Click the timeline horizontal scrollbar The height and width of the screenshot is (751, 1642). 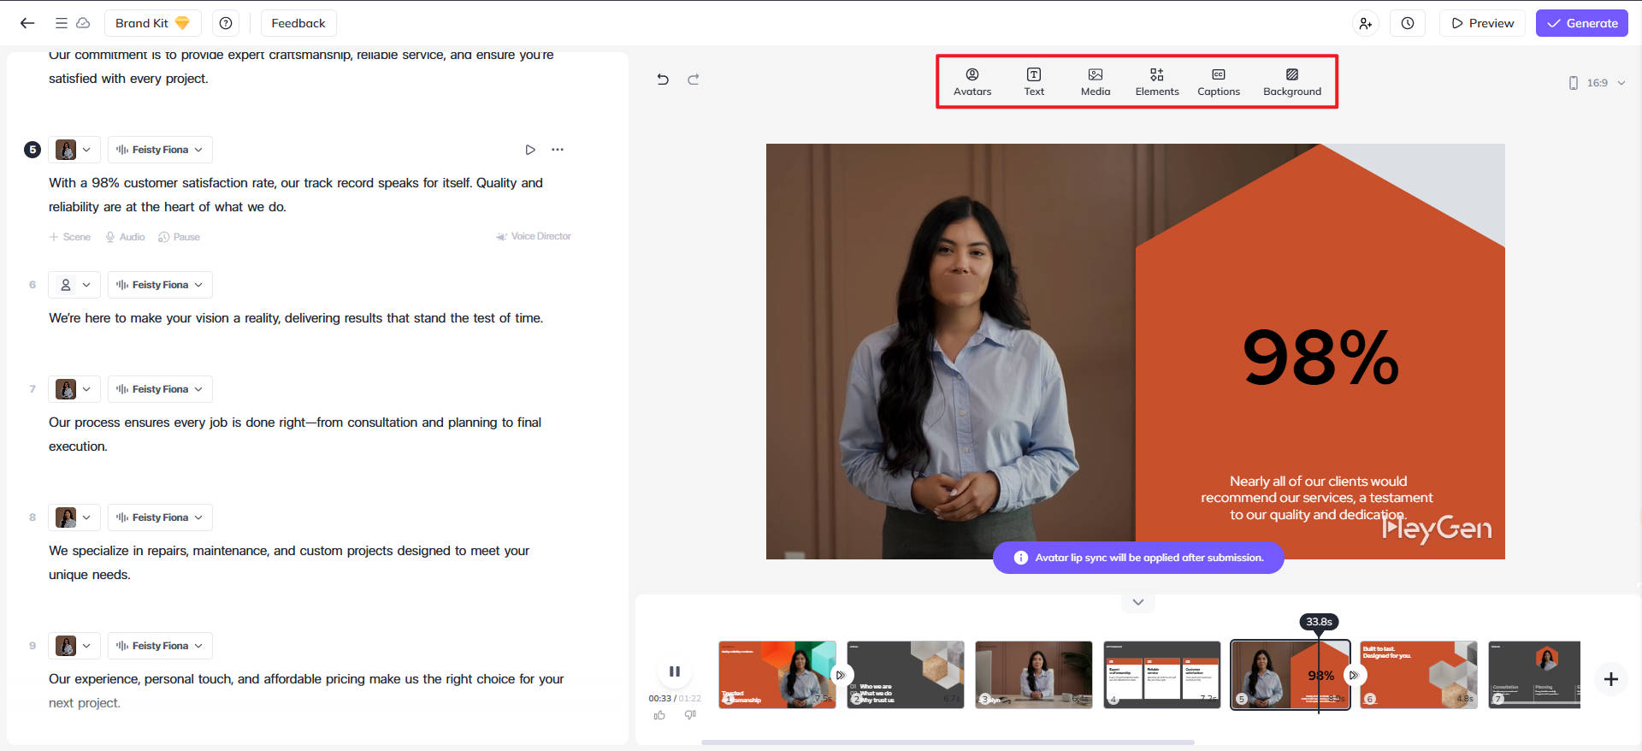click(x=948, y=742)
